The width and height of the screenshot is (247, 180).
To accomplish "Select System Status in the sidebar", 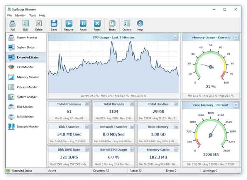I will coord(26,48).
